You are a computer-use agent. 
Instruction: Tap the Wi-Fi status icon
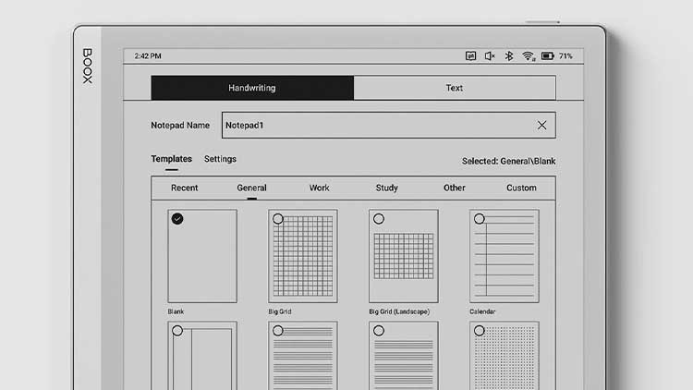point(528,56)
